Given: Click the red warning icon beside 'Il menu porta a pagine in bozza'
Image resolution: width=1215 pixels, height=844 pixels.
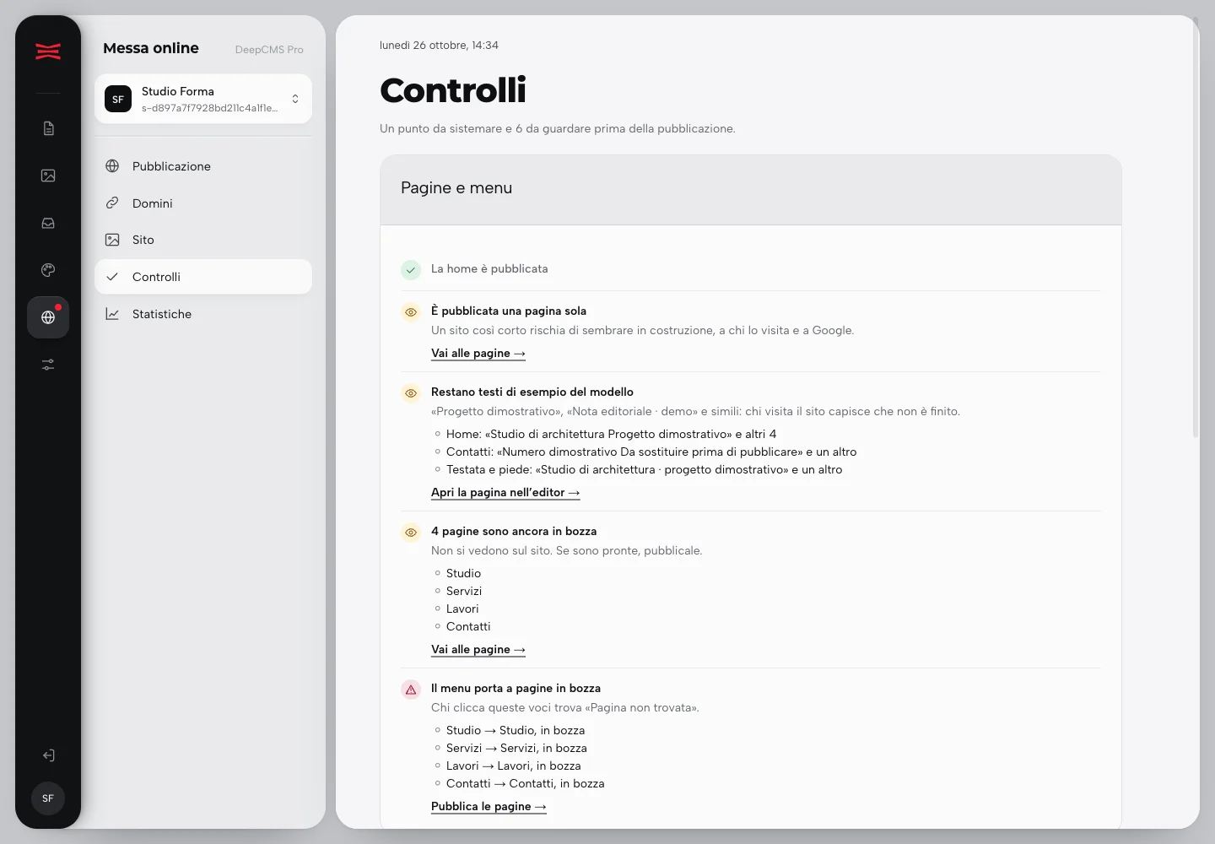Looking at the screenshot, I should point(411,690).
